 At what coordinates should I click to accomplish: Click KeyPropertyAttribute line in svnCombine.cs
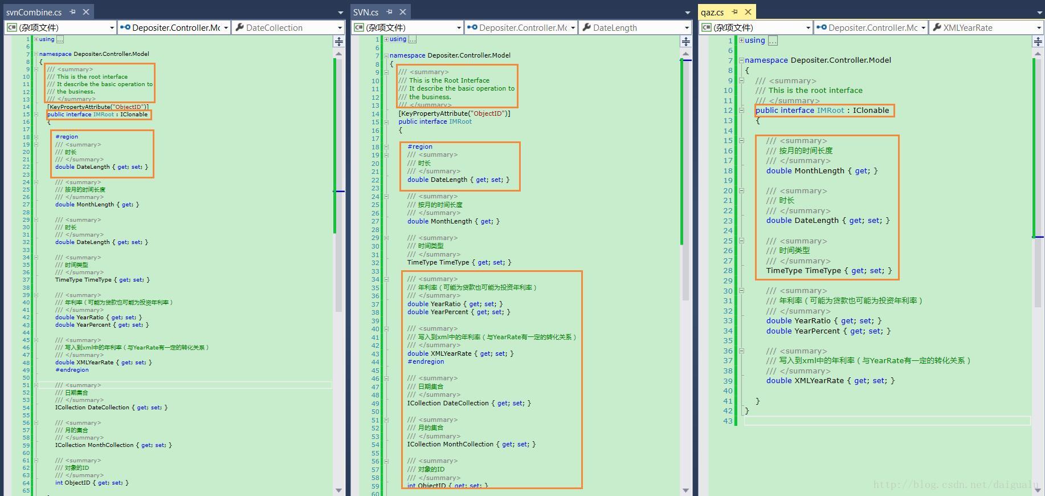[98, 107]
